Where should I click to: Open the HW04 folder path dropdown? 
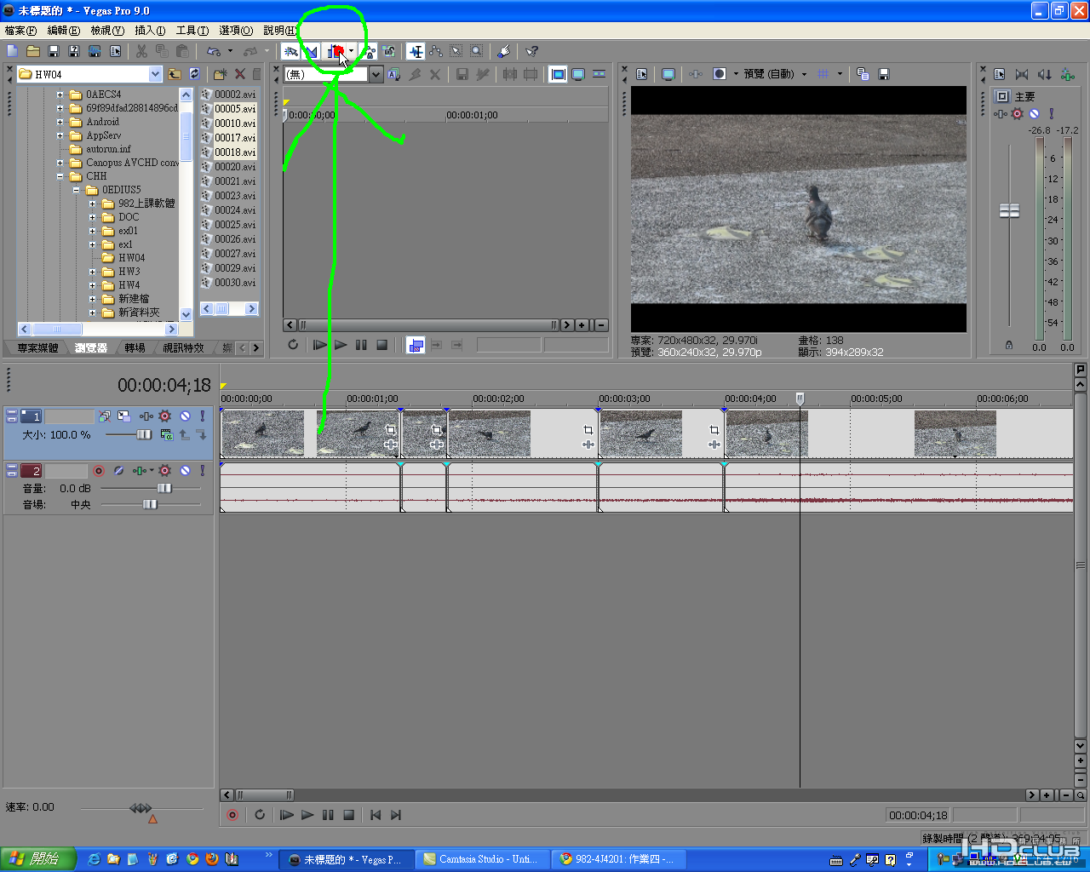coord(155,75)
